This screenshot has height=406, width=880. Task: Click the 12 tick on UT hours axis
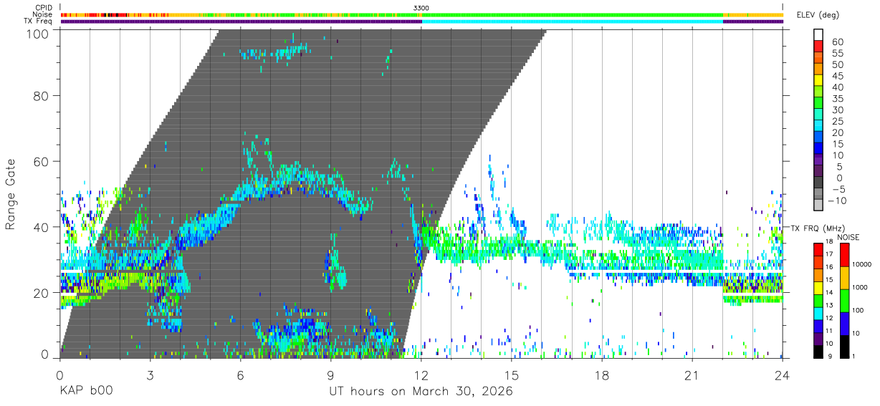tap(421, 375)
